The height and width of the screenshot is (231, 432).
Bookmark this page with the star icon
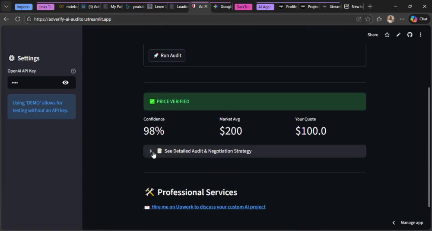click(368, 19)
